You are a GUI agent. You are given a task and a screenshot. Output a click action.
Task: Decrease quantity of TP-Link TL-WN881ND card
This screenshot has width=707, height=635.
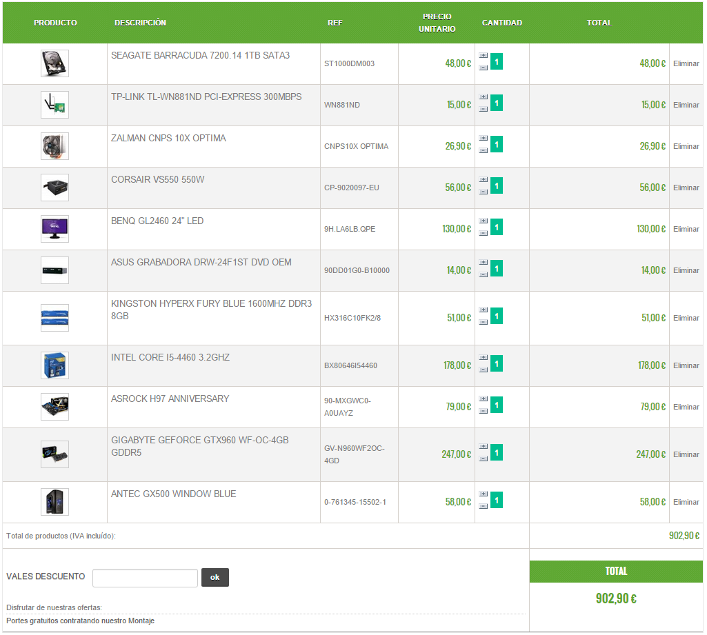483,109
